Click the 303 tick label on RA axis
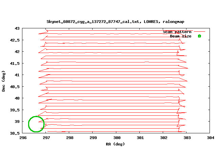This screenshot has height=162, width=217. pyautogui.click(x=187, y=138)
